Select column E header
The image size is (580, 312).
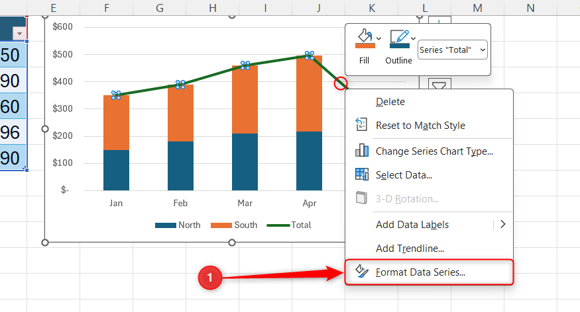(x=53, y=8)
